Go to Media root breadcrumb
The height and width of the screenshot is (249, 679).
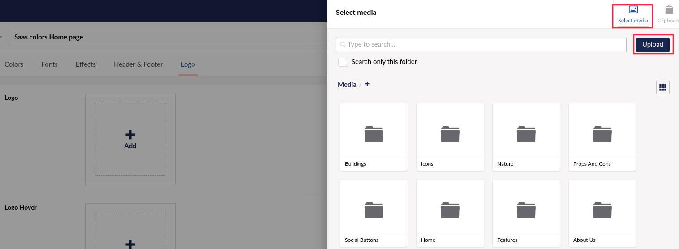click(347, 85)
